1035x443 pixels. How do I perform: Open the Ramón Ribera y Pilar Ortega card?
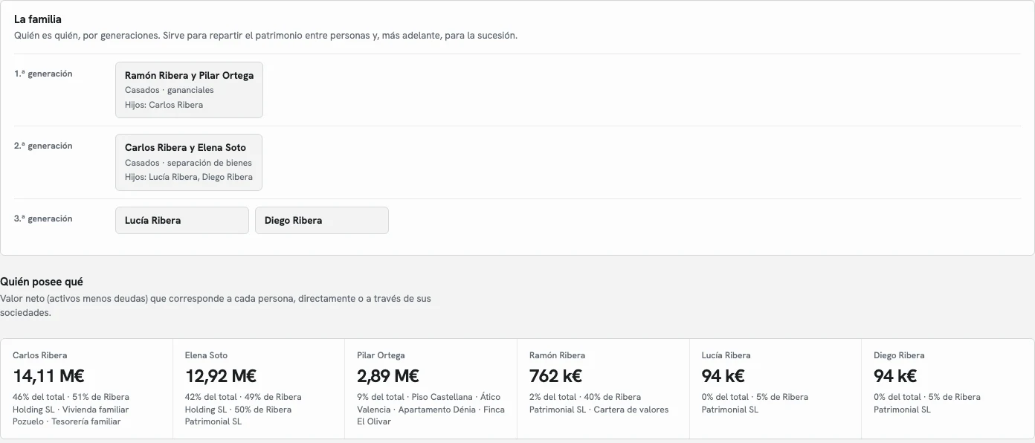(189, 90)
